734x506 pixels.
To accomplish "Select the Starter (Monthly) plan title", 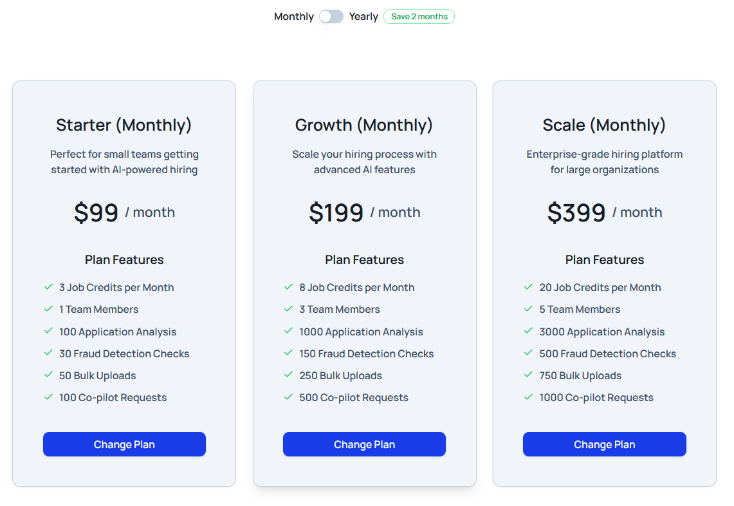I will coord(124,125).
